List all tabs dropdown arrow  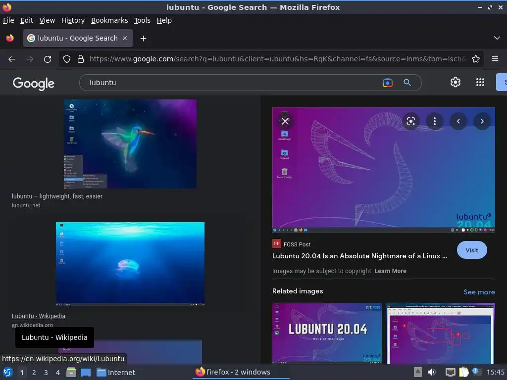click(497, 38)
